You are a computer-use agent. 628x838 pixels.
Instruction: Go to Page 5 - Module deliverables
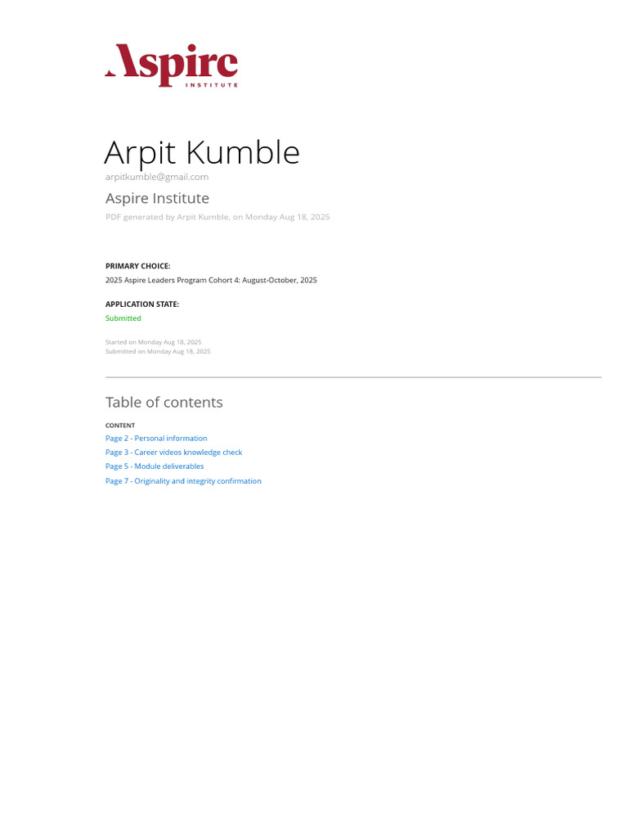click(x=155, y=466)
